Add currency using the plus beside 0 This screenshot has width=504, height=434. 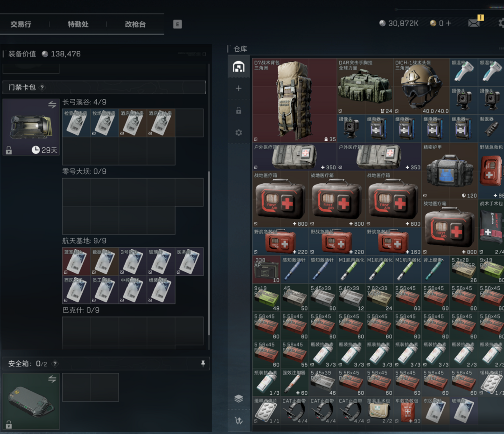[x=448, y=23]
